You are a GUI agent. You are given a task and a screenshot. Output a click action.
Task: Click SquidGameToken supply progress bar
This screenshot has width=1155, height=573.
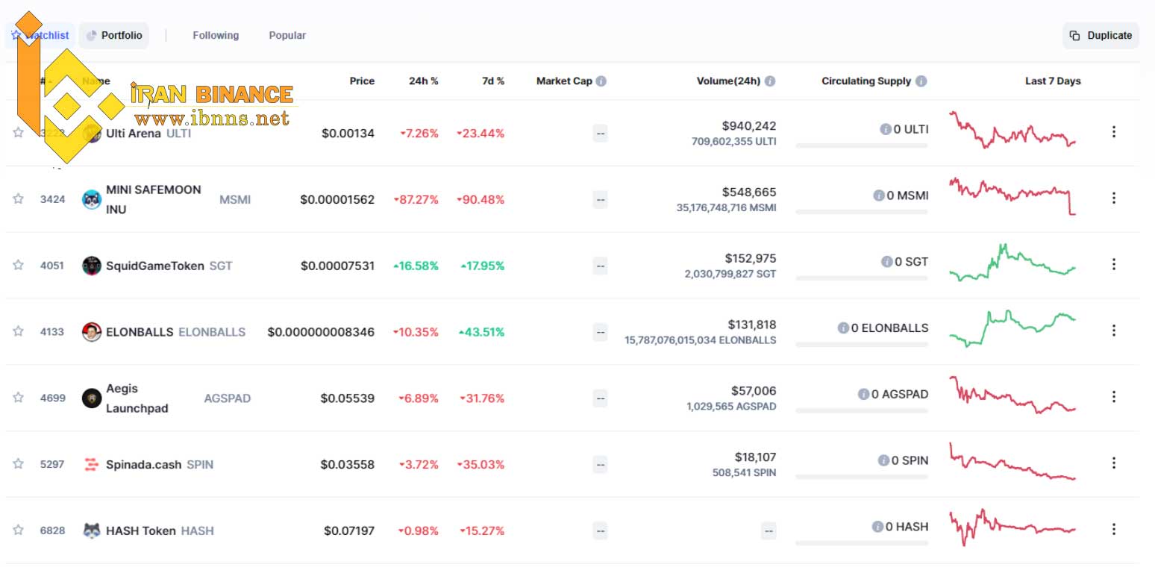click(x=862, y=278)
